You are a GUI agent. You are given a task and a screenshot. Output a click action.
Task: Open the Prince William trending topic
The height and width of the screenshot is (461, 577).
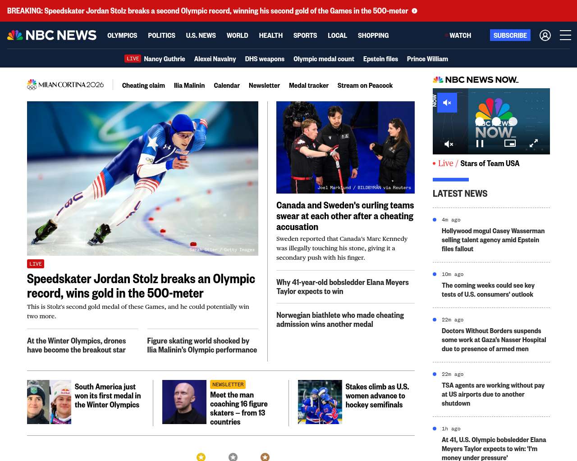(427, 59)
